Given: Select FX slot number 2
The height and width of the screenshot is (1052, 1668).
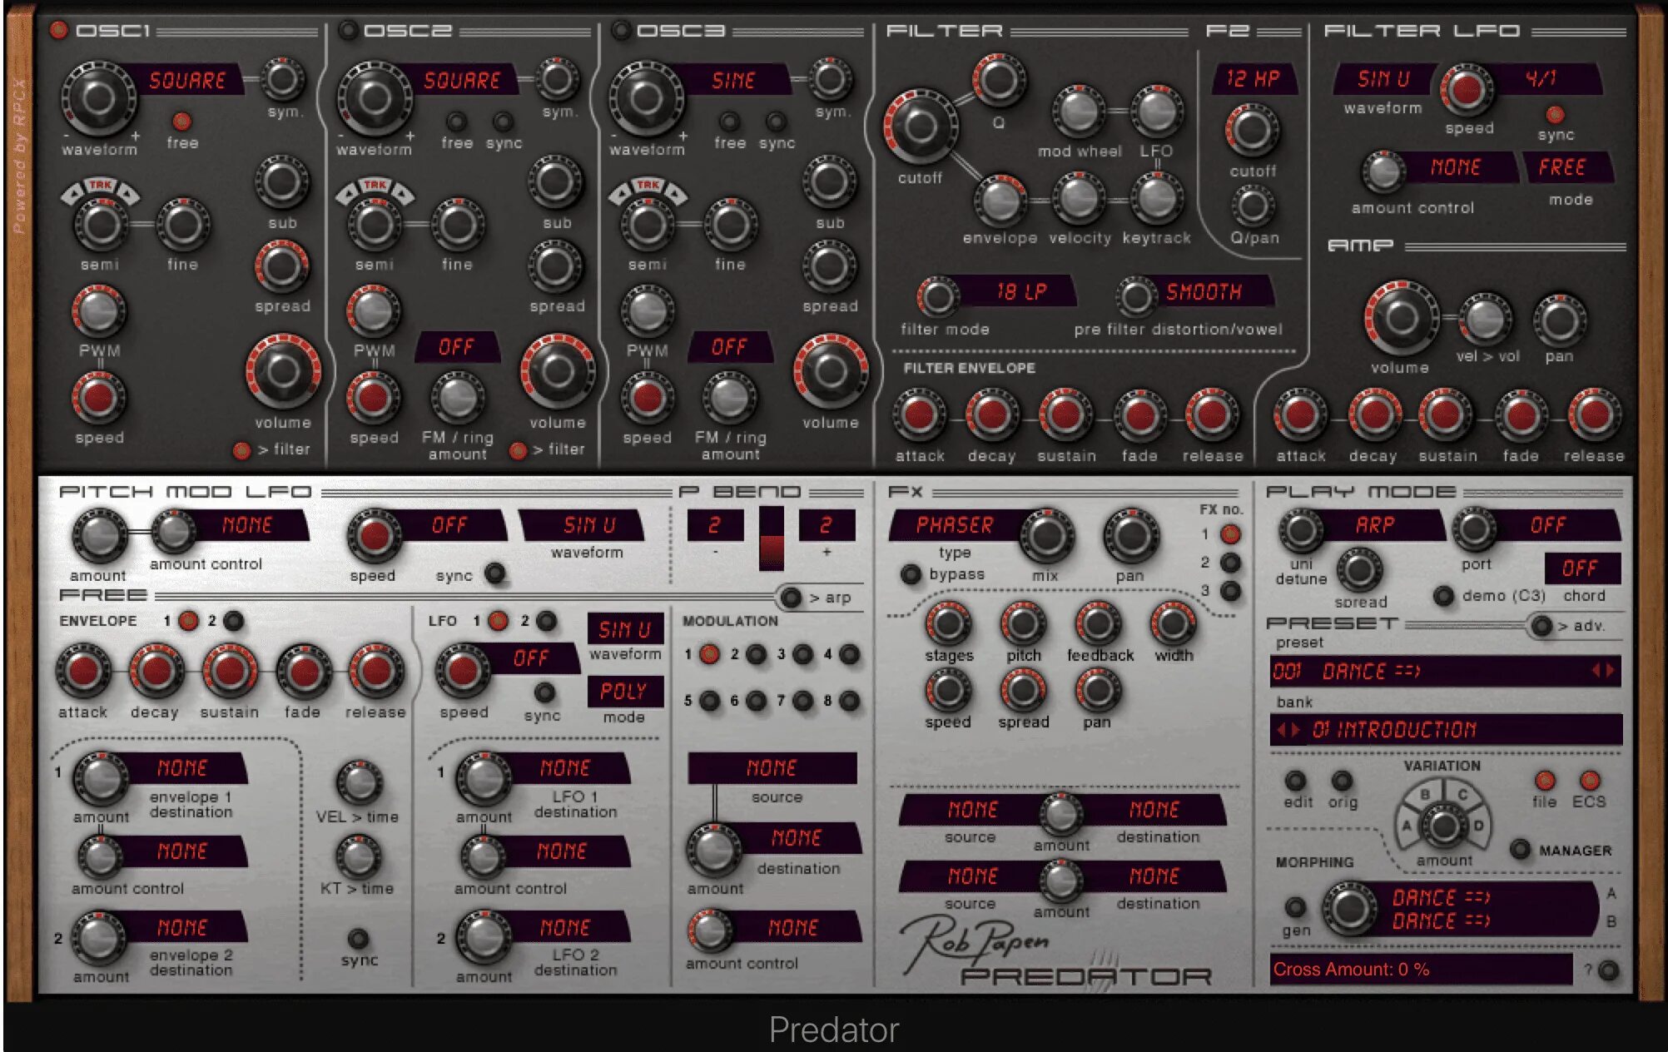Looking at the screenshot, I should pos(1229,563).
